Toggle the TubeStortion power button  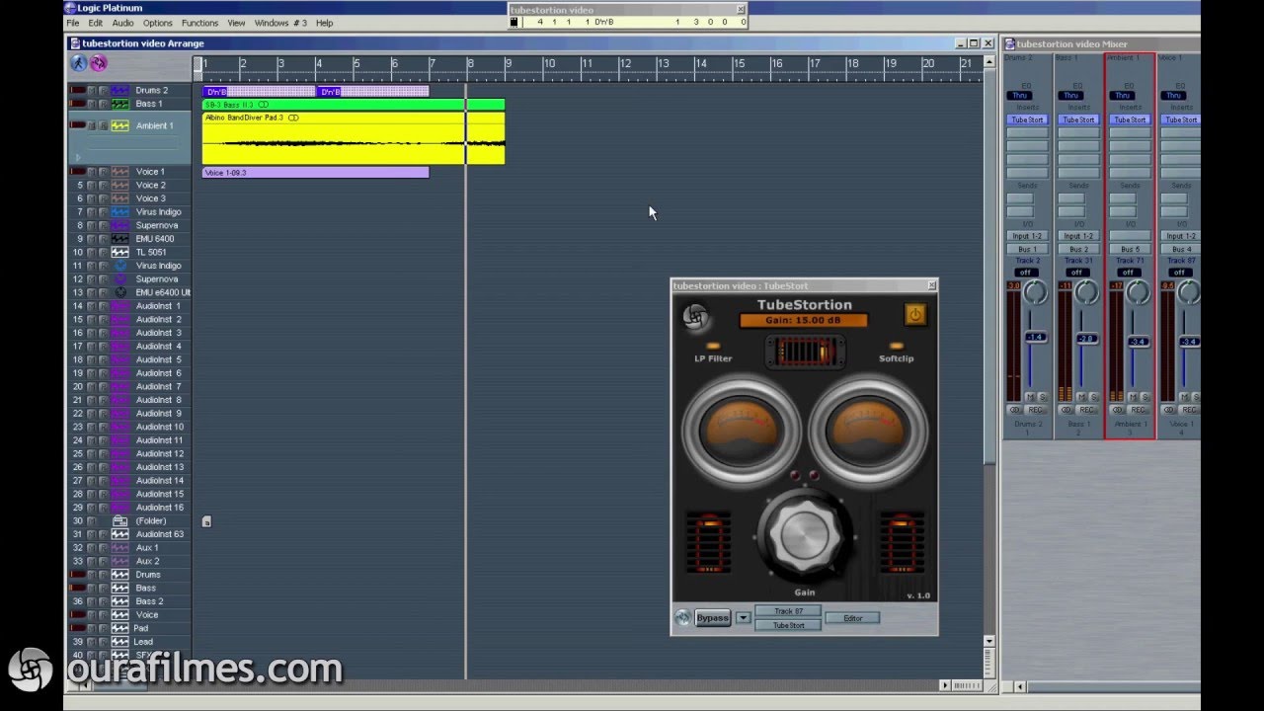click(914, 314)
